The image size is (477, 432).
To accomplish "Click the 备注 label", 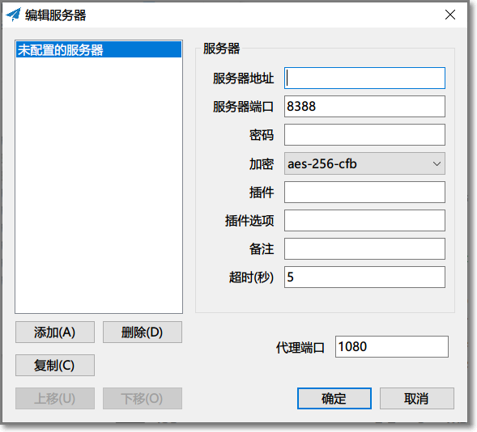I will point(262,249).
